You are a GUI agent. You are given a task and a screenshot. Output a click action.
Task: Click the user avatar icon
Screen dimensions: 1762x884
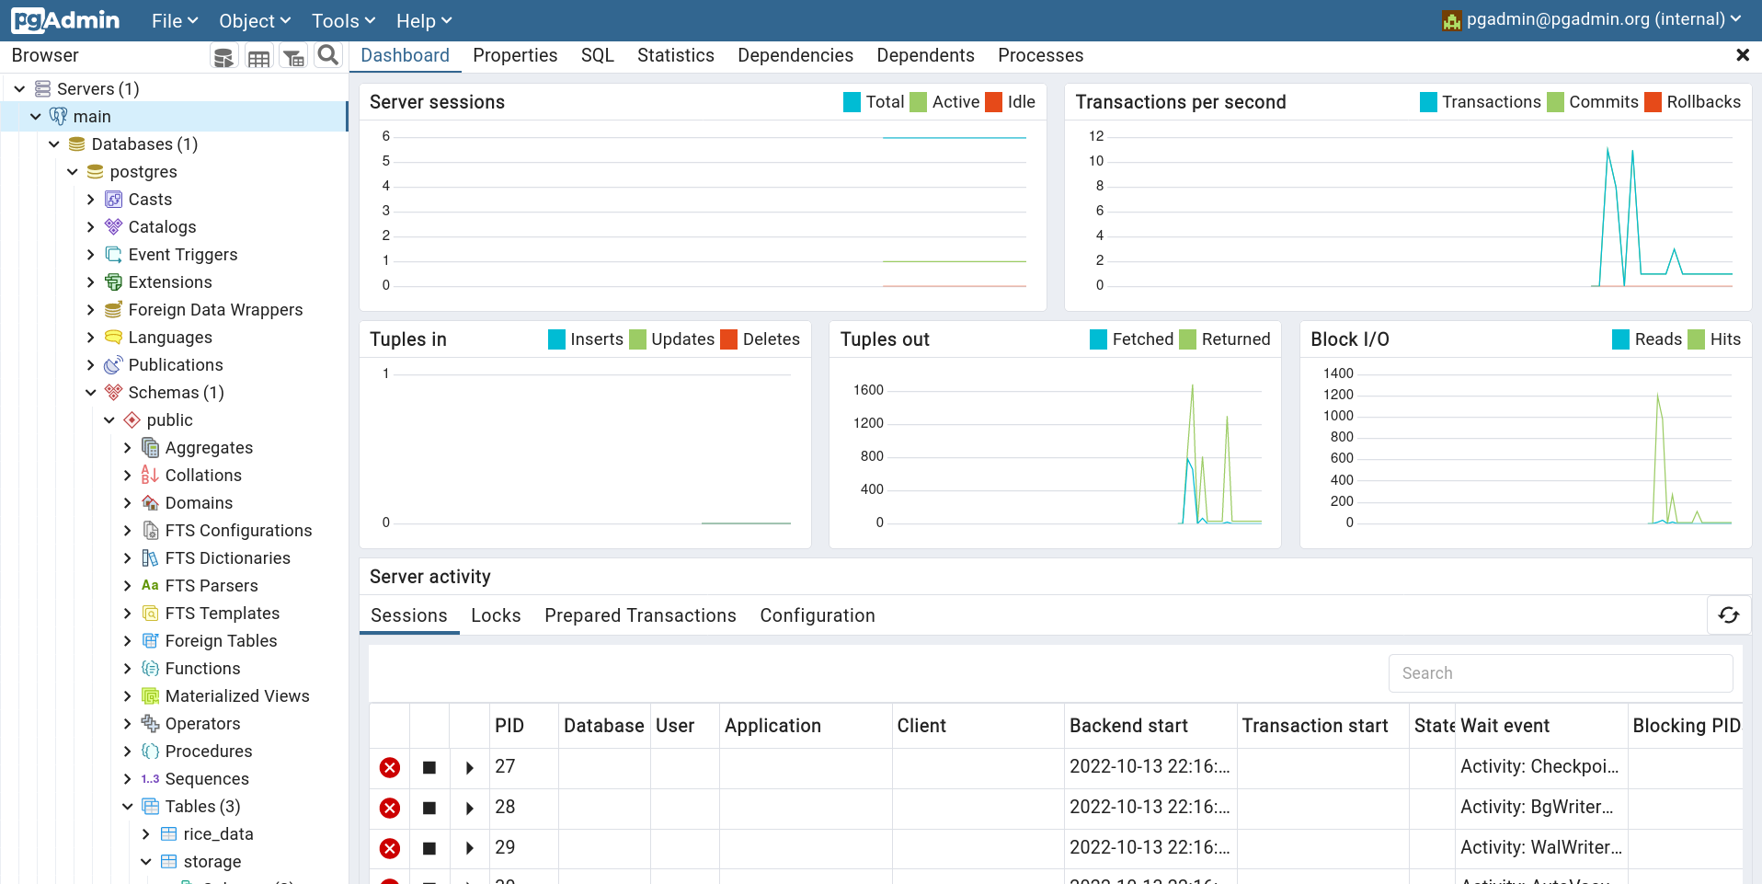[x=1452, y=20]
